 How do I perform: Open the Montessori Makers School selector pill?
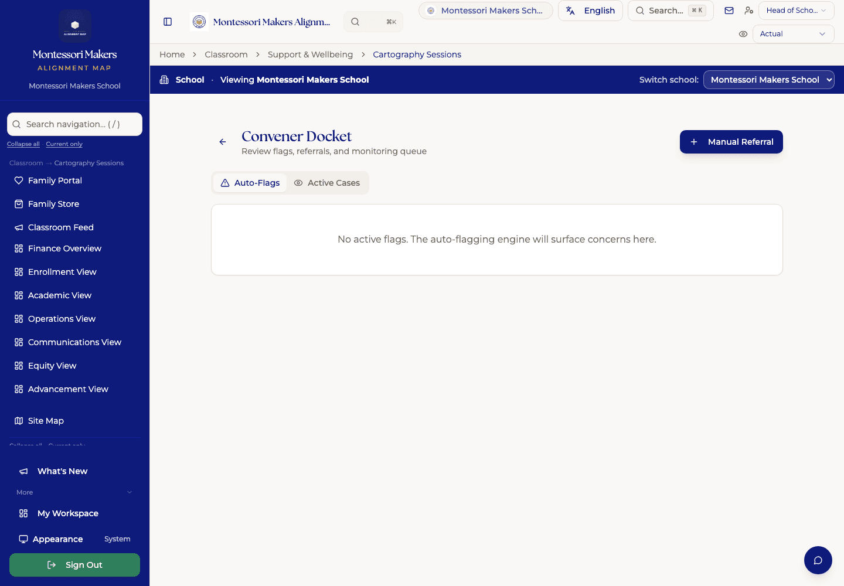pos(486,11)
